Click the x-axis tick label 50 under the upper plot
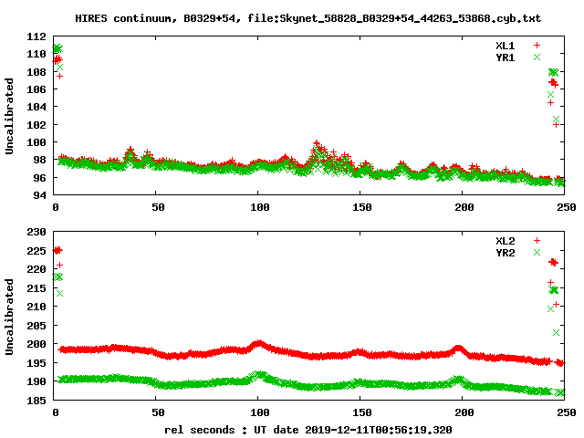The height and width of the screenshot is (438, 584). [158, 207]
